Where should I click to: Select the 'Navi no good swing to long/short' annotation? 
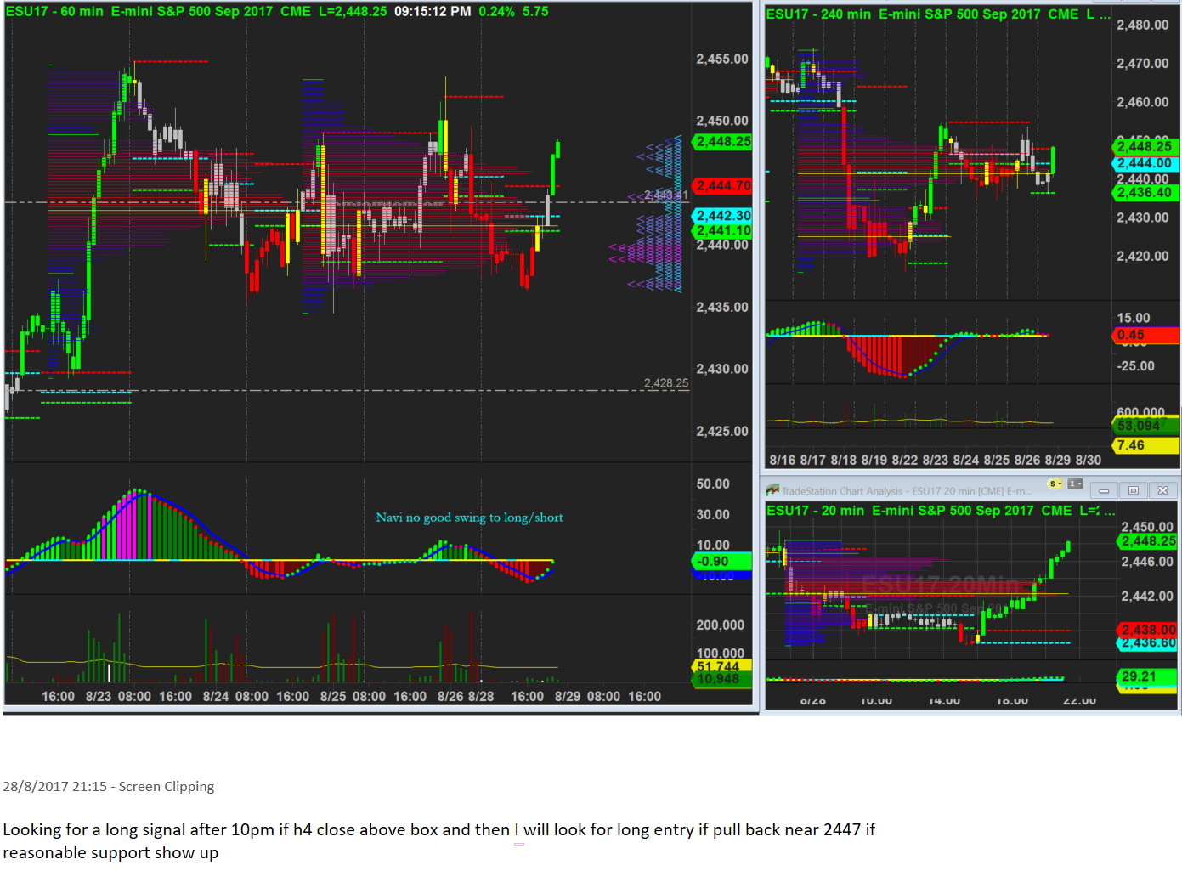click(x=469, y=518)
